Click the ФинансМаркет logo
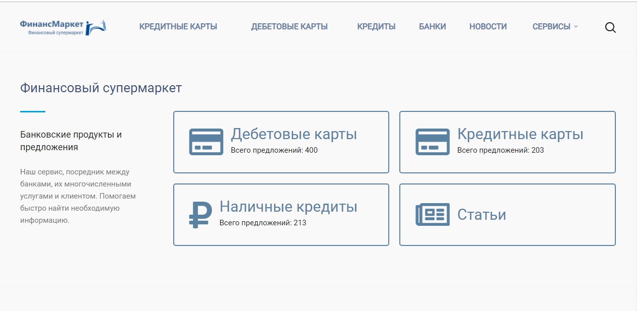The width and height of the screenshot is (637, 311). pyautogui.click(x=63, y=27)
